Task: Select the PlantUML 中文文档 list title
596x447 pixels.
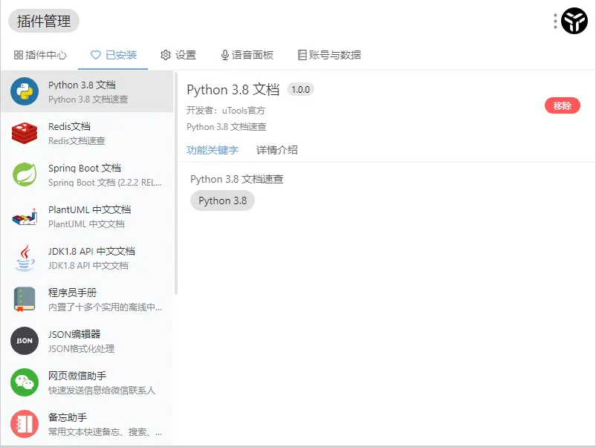Action: coord(89,209)
